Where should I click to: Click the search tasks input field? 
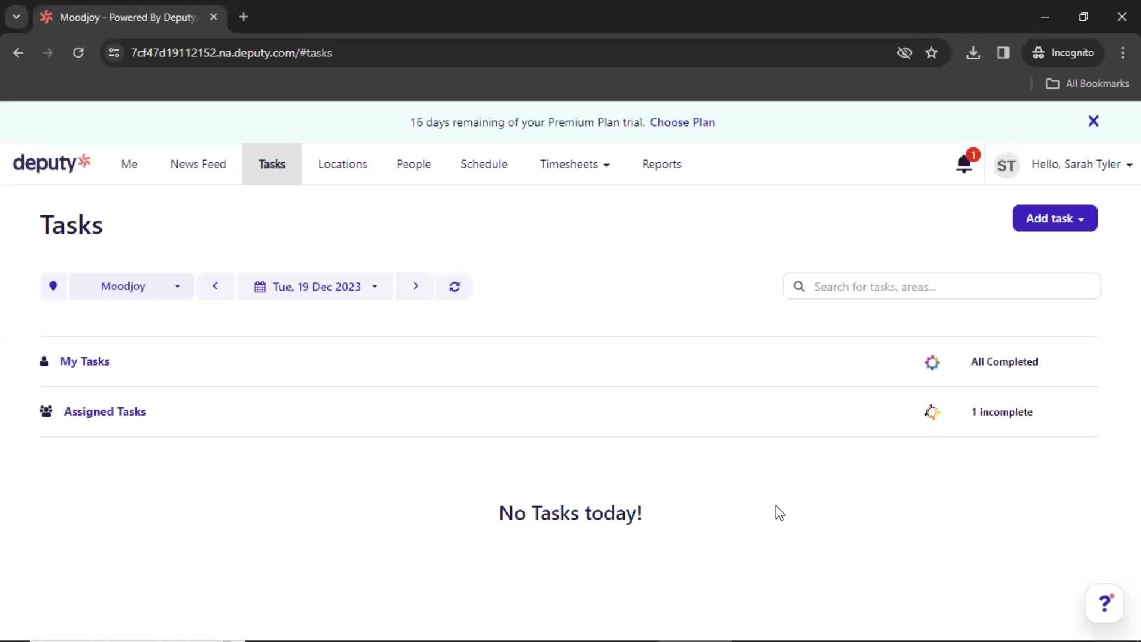(940, 286)
